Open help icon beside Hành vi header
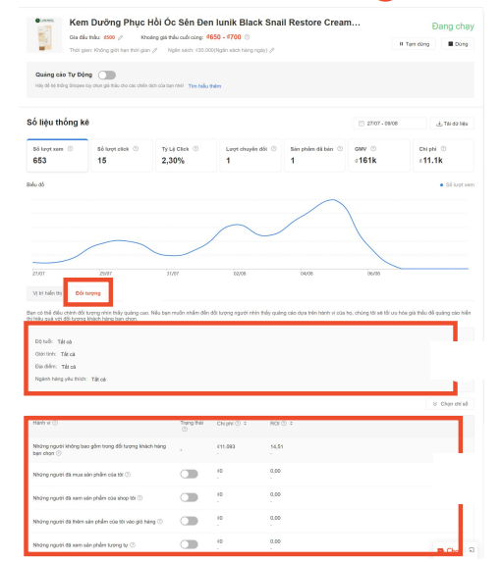The image size is (502, 562). tap(55, 423)
